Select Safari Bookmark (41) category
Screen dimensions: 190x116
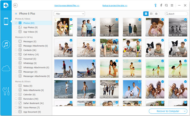click(34, 103)
